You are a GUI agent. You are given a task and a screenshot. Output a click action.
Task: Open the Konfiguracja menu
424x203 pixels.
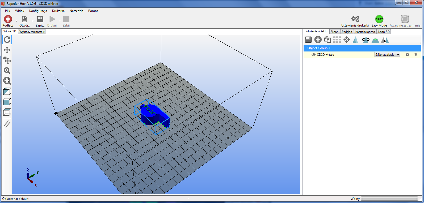coord(38,11)
